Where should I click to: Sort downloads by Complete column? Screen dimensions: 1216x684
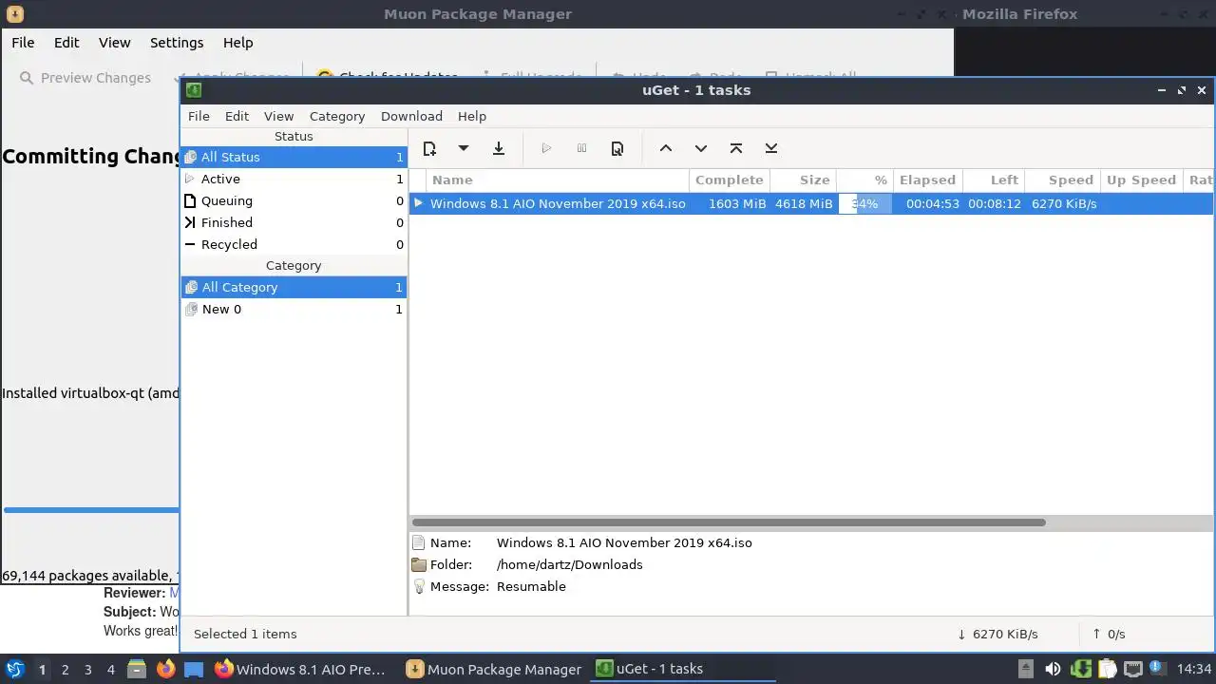pos(729,180)
